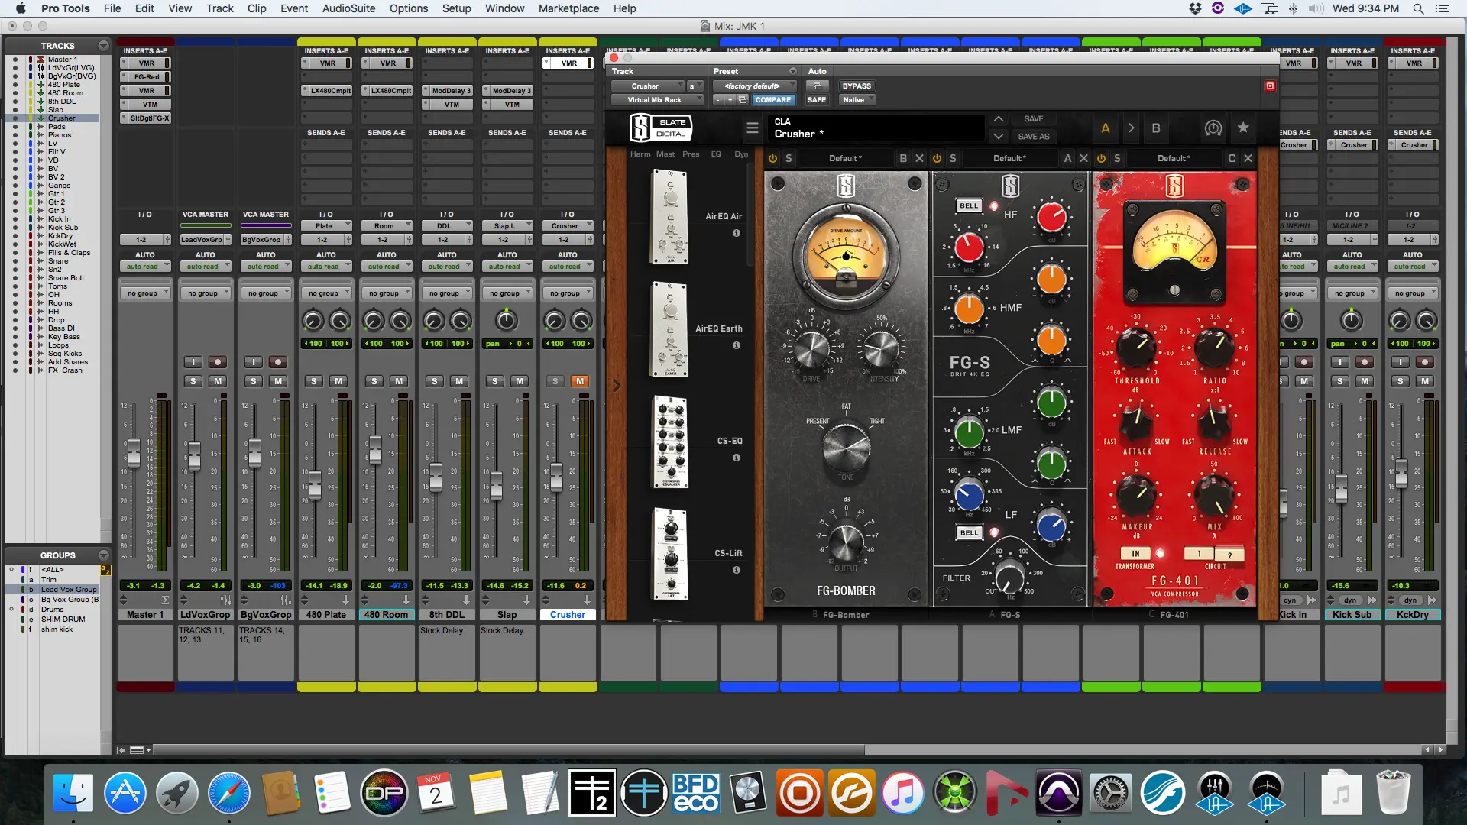Copy setting A to B with the arrow
The height and width of the screenshot is (825, 1467).
pyautogui.click(x=1131, y=128)
